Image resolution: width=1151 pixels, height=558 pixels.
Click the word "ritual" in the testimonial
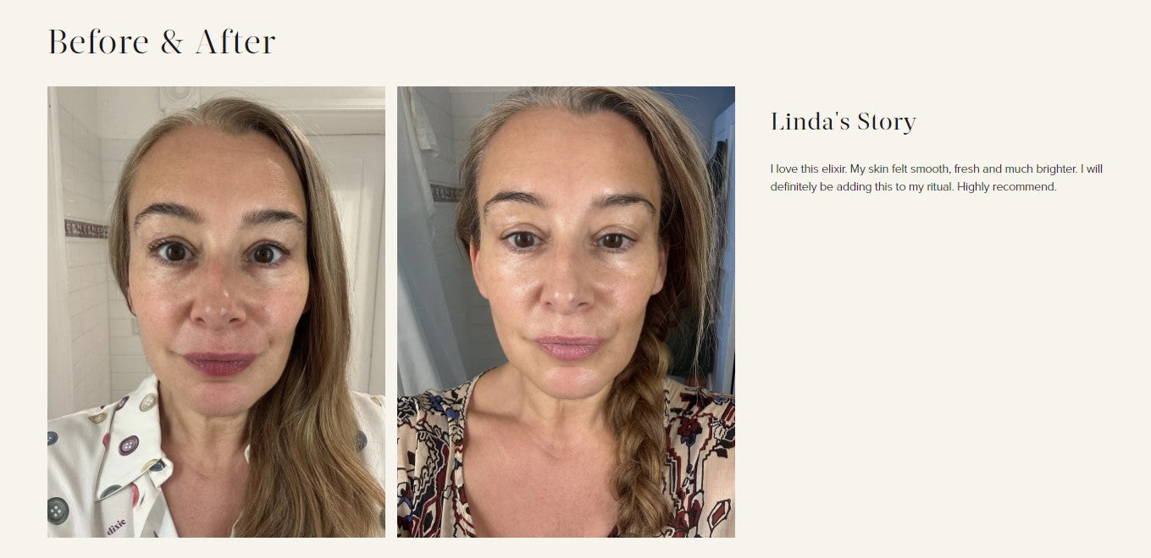point(938,187)
